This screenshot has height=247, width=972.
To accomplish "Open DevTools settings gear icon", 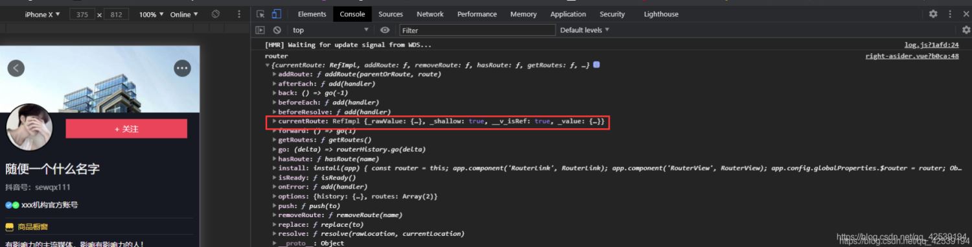I will (933, 14).
